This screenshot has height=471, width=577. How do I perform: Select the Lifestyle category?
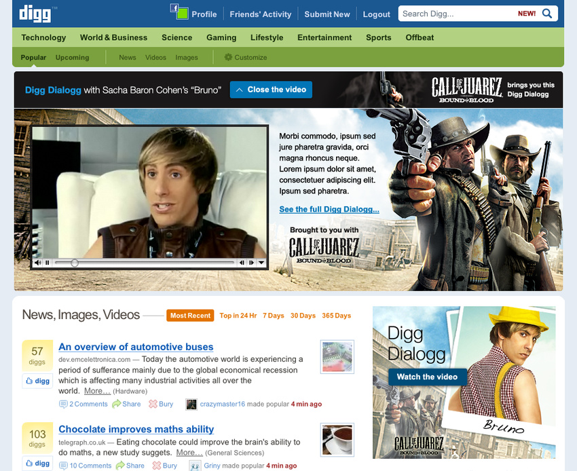point(267,37)
